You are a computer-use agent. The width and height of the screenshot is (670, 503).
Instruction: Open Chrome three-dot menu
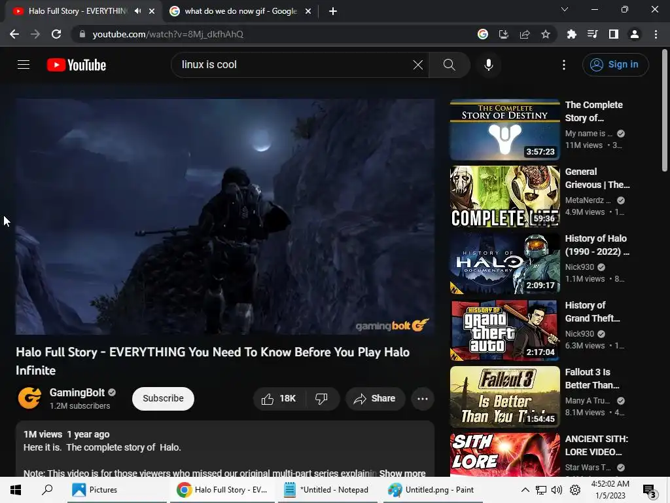click(x=656, y=34)
